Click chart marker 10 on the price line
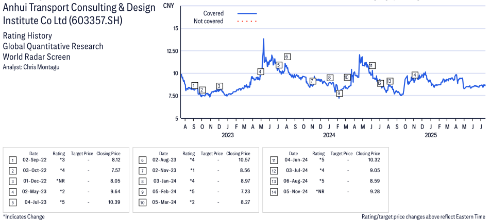Viewport: 491px width, 220px height. (x=346, y=77)
